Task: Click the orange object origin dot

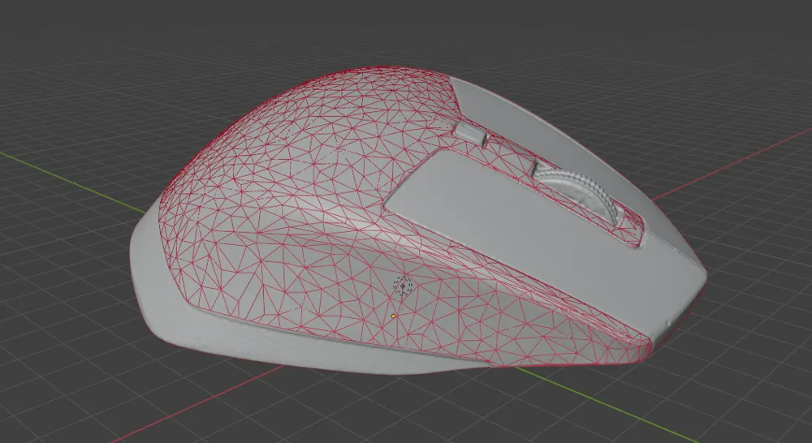Action: (x=394, y=316)
